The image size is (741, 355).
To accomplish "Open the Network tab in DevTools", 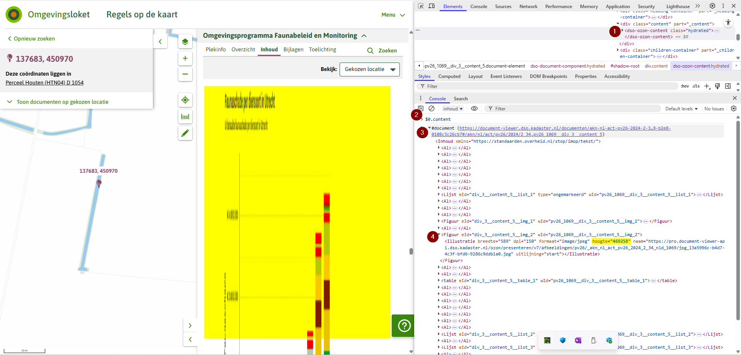I will click(528, 7).
